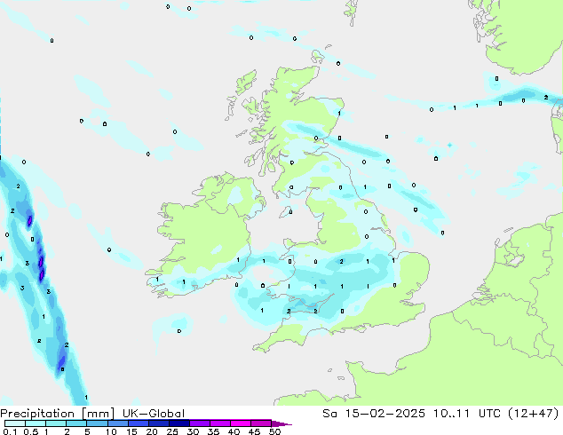This screenshot has width=563, height=435.
Task: Select the legend swatch between 15 and 20
Action: click(x=139, y=423)
